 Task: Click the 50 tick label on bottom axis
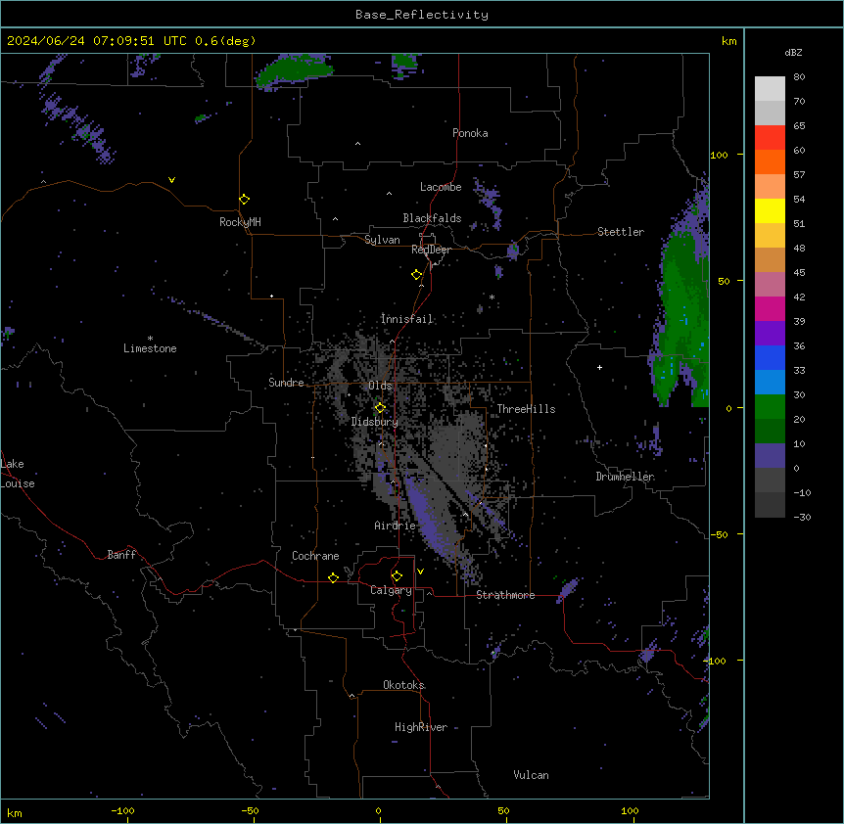(503, 811)
